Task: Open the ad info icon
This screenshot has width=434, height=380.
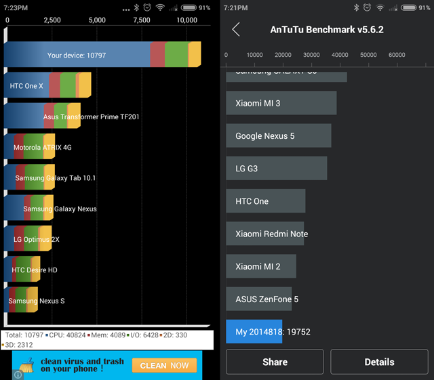Action: (18, 375)
